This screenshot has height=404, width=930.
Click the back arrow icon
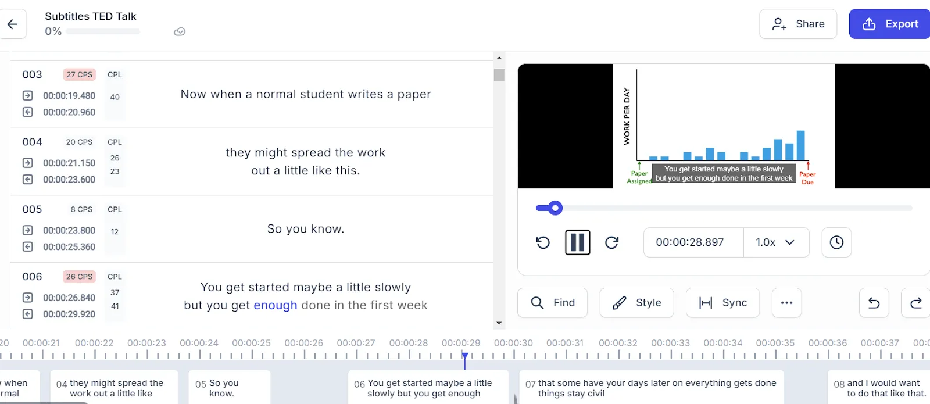click(12, 24)
